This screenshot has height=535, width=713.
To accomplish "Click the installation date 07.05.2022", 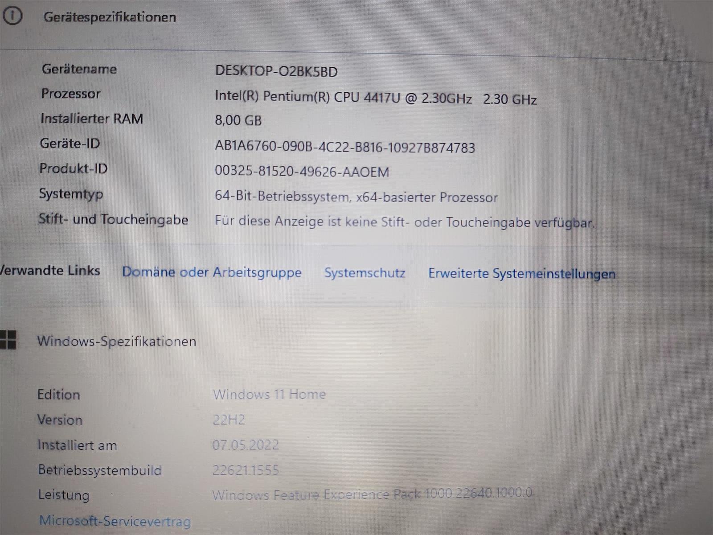I will pos(246,444).
